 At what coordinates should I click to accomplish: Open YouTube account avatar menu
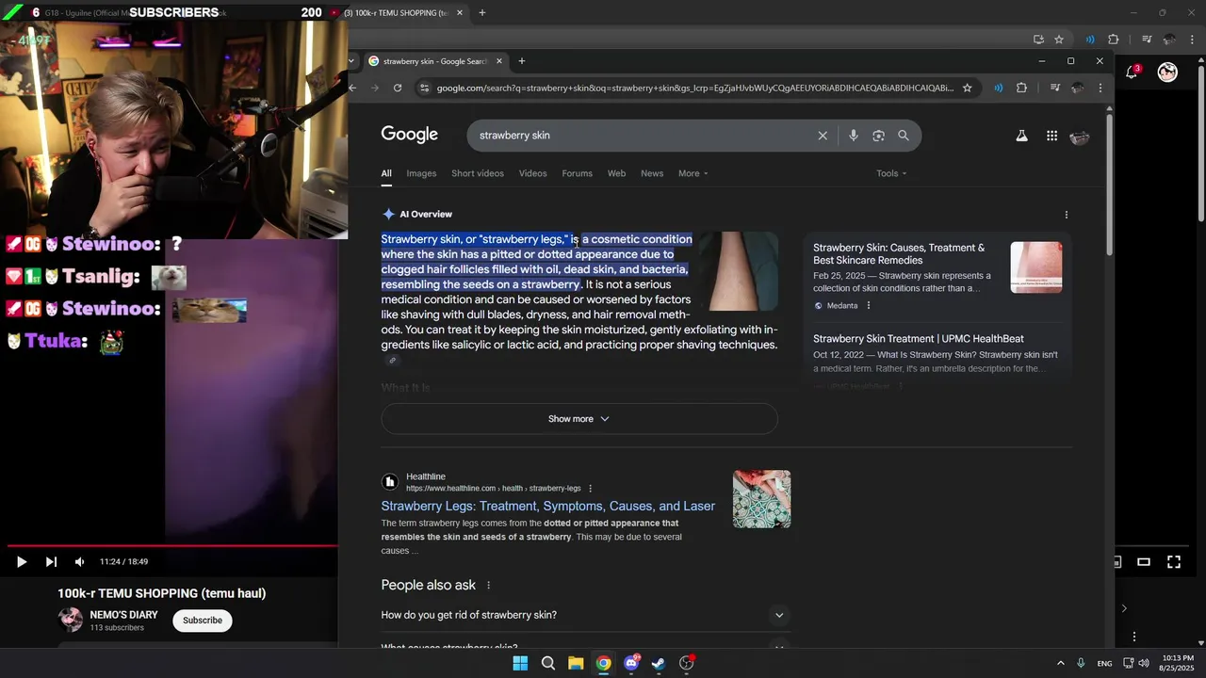point(1167,73)
